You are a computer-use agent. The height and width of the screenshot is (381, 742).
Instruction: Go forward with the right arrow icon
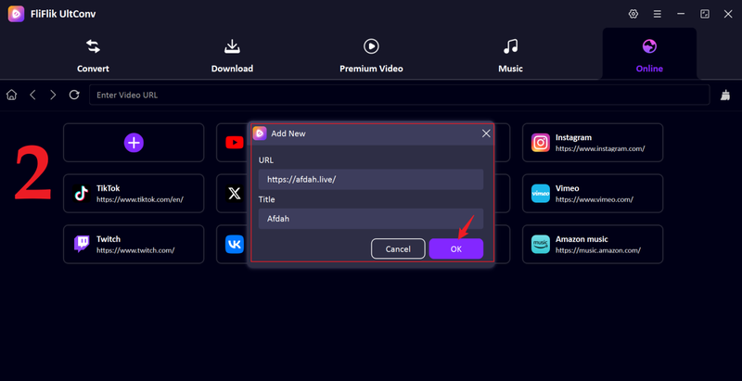53,95
